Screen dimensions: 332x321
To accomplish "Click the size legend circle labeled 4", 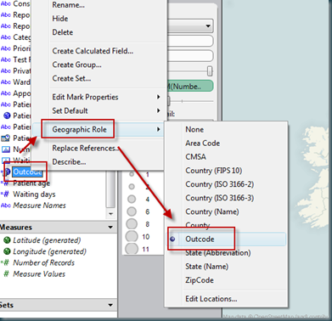I will pyautogui.click(x=132, y=199).
